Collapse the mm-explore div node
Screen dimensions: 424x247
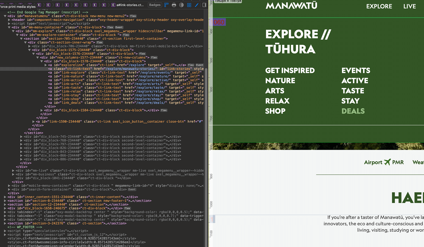point(13,31)
